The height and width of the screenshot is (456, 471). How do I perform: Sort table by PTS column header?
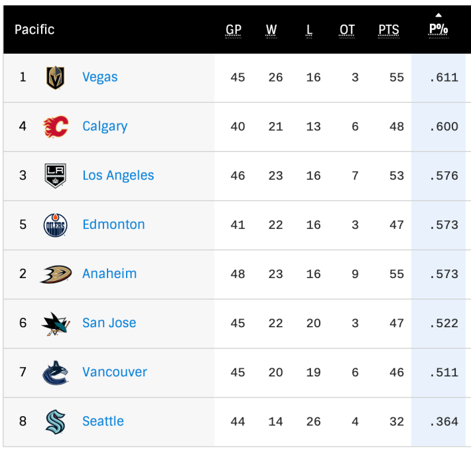point(389,30)
